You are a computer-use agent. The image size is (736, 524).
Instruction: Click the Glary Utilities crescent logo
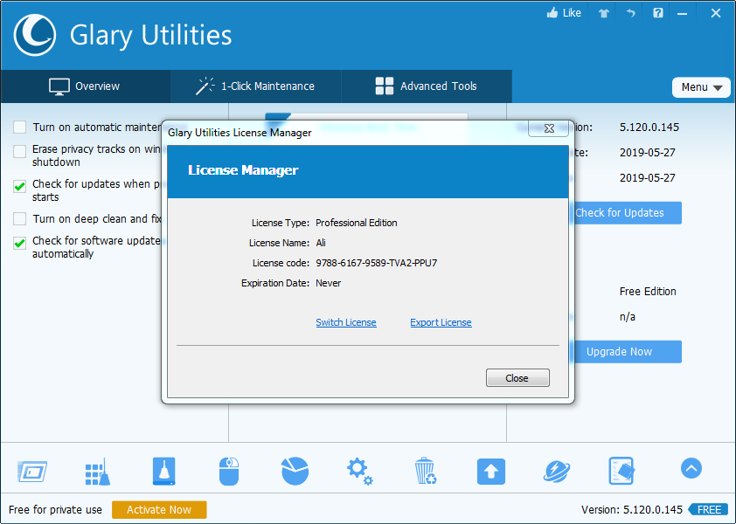(35, 35)
